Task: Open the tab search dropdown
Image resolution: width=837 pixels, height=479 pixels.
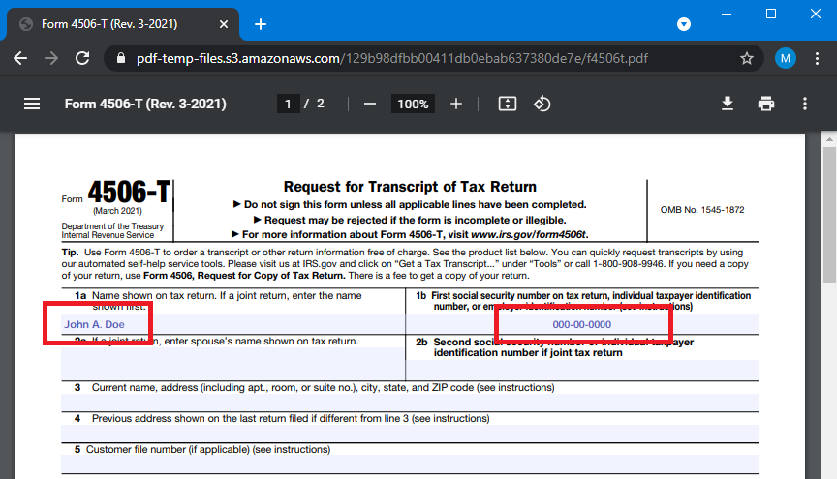Action: point(684,24)
